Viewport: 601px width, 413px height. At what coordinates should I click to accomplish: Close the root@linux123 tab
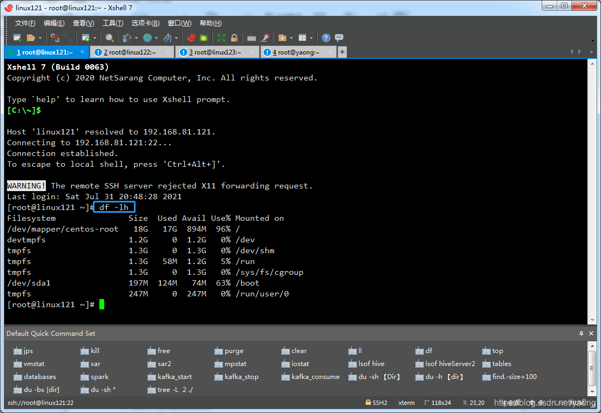point(253,52)
